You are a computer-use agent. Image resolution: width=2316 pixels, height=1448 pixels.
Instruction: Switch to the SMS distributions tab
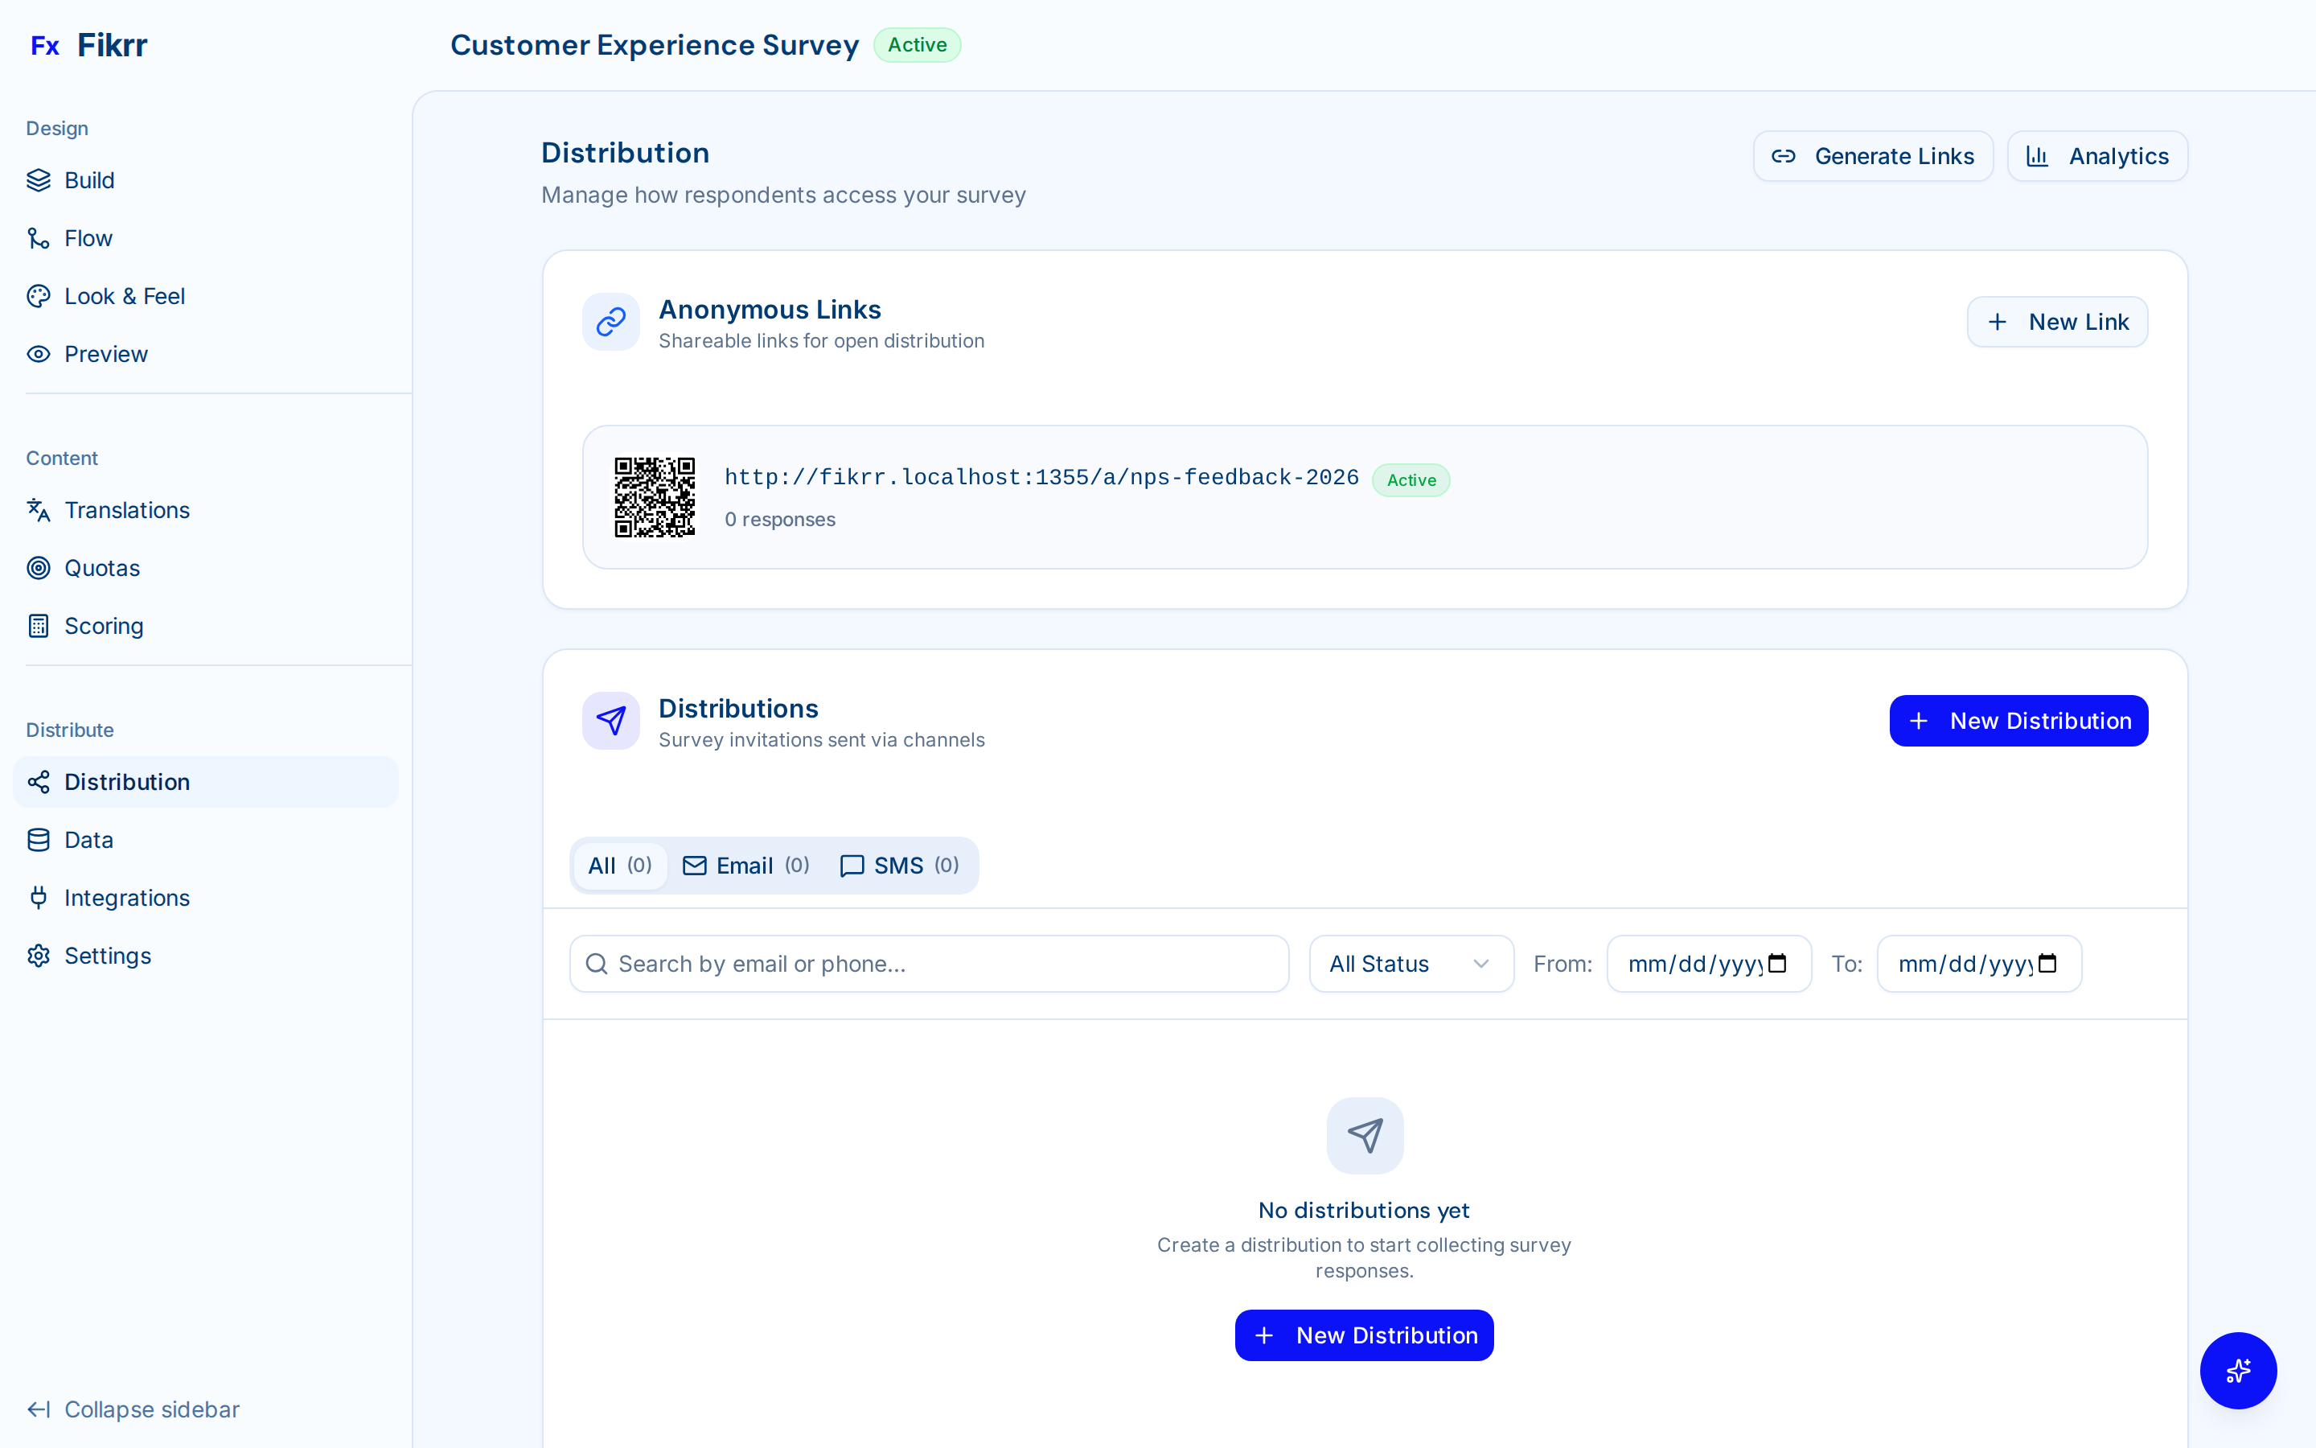[897, 865]
